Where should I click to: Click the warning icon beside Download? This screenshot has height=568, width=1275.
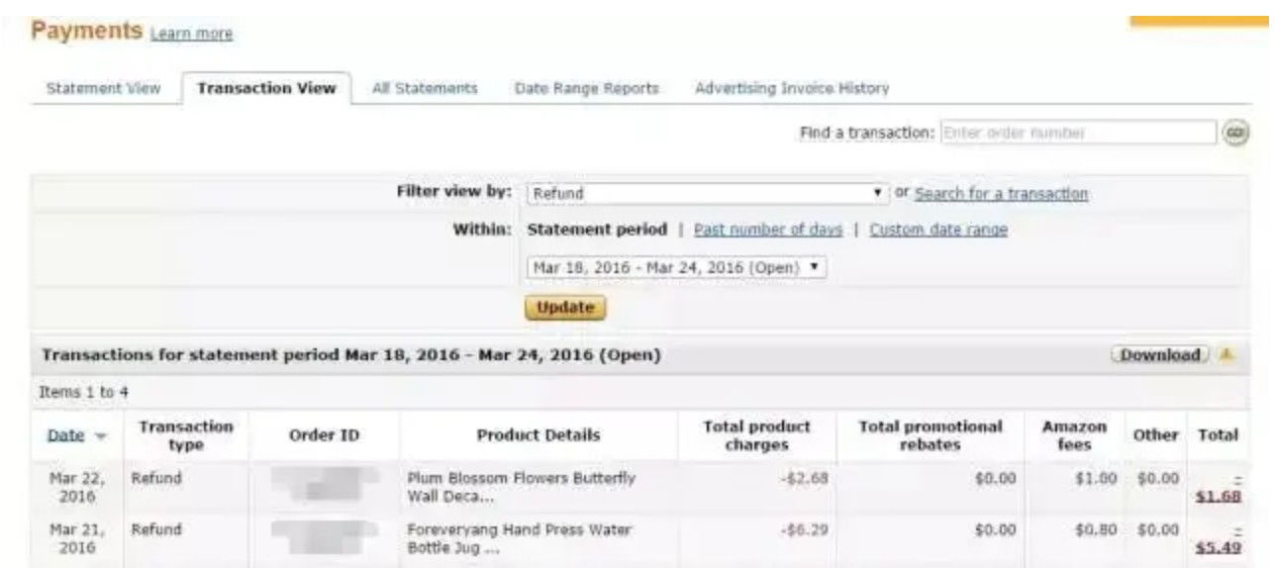tap(1226, 355)
